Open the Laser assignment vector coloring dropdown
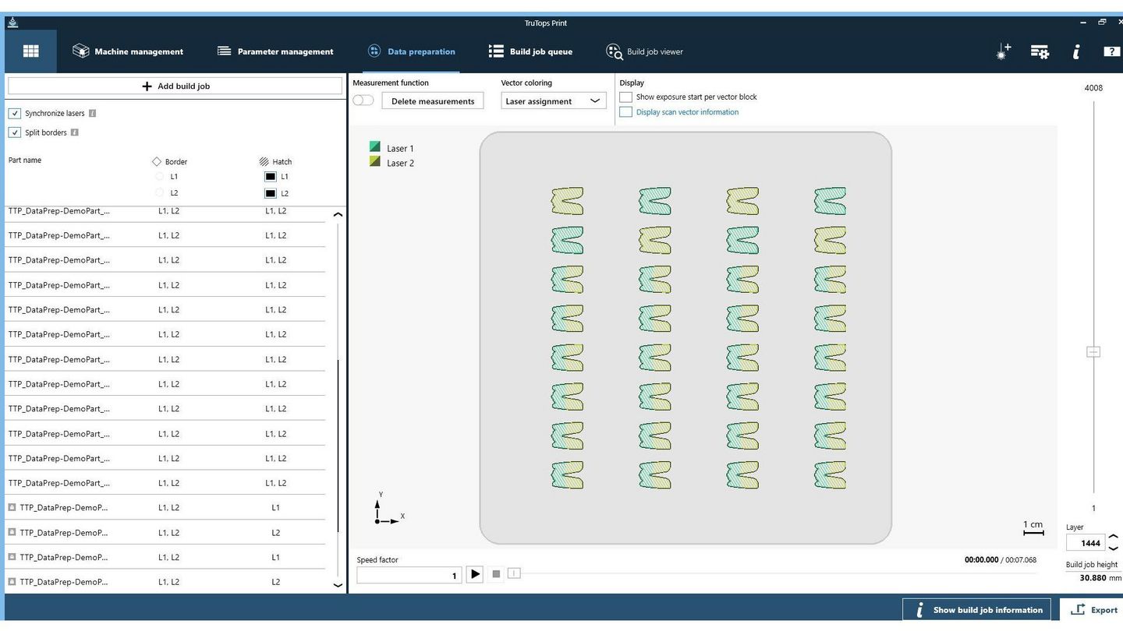This screenshot has width=1123, height=631. click(553, 101)
